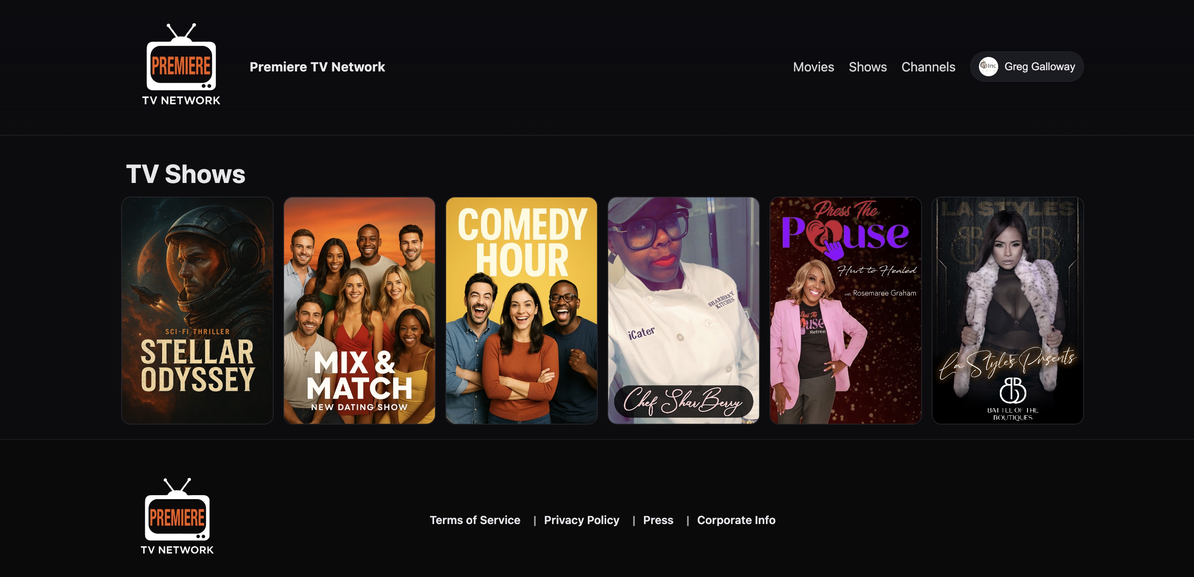Select the Mix & Match dating show
1194x577 pixels.
click(x=359, y=310)
